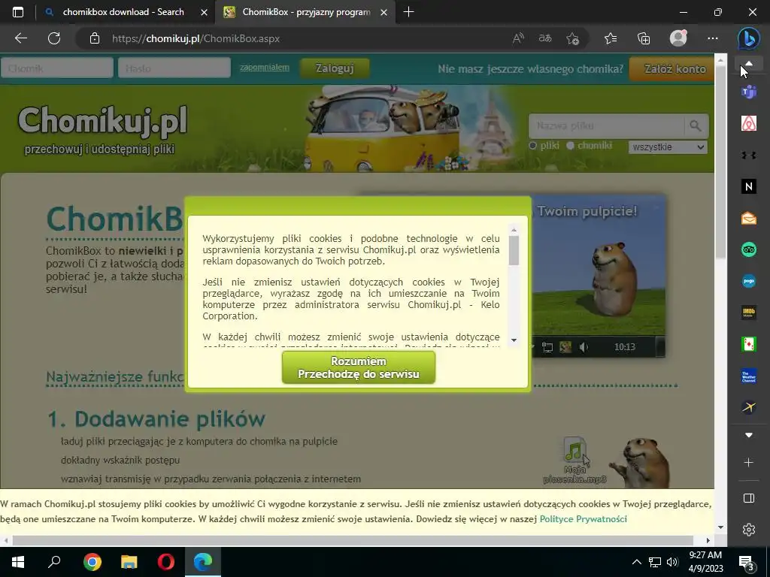770x577 pixels.
Task: Select the 'pliki' radio button
Action: (x=533, y=146)
